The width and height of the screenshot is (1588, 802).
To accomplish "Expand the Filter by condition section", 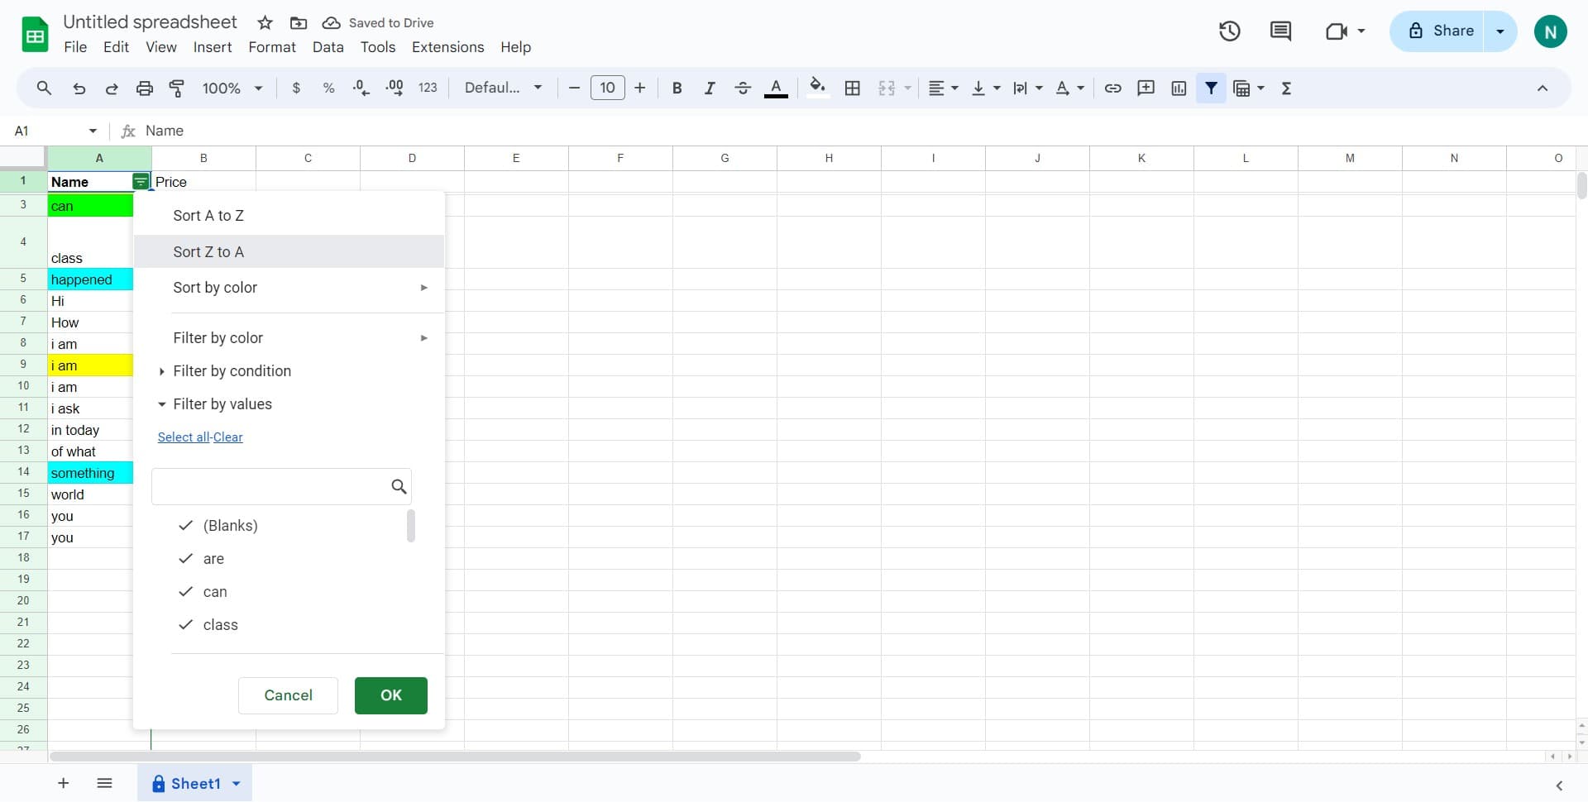I will [232, 371].
